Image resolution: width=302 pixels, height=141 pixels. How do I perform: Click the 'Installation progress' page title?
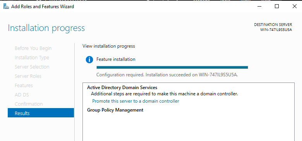pos(46,28)
